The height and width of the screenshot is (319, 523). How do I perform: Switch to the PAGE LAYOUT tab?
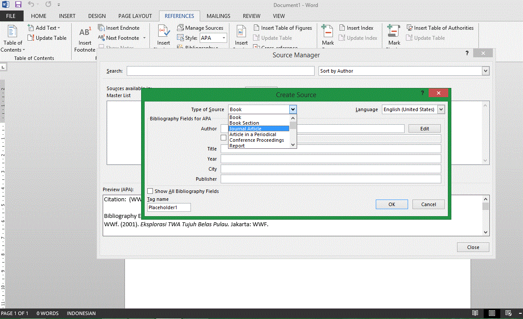pyautogui.click(x=135, y=16)
